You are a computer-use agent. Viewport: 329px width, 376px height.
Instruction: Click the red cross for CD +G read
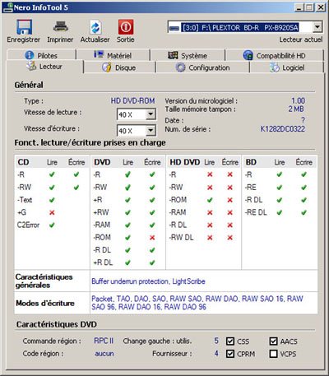pos(52,212)
